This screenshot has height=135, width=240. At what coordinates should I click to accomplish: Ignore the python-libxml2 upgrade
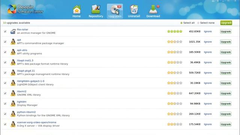[208, 114]
